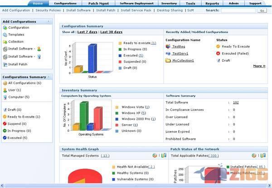Filter configurations by Last 7 days
Viewport: 272px width, 188px height.
pyautogui.click(x=87, y=32)
